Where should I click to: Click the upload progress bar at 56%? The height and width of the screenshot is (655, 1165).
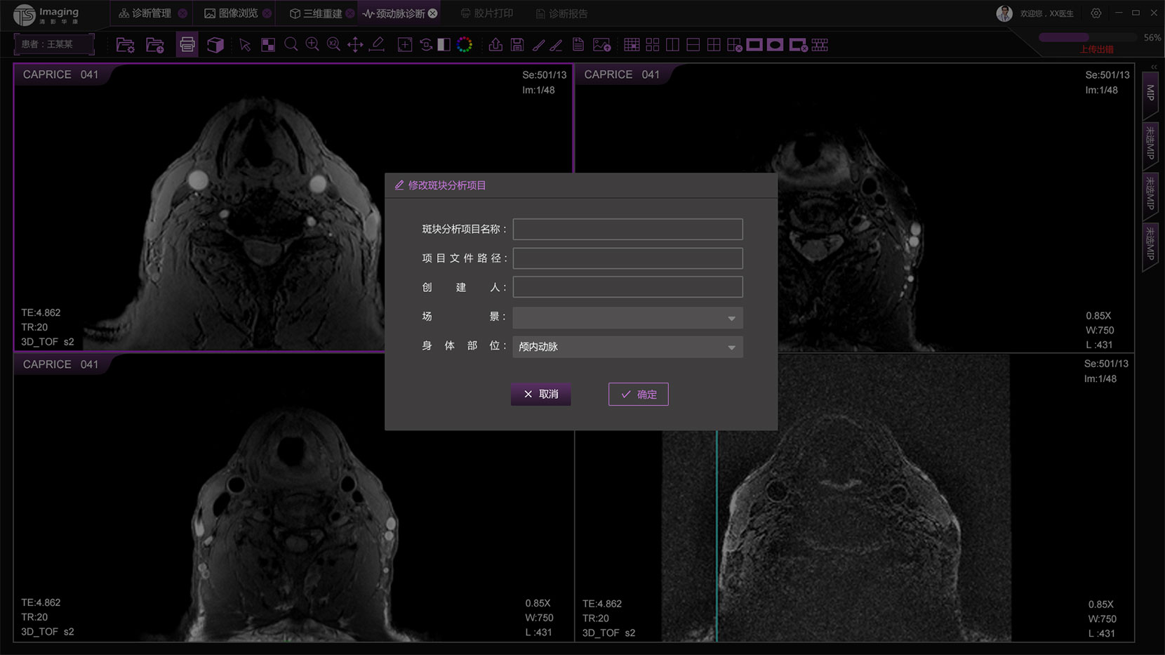coord(1086,37)
